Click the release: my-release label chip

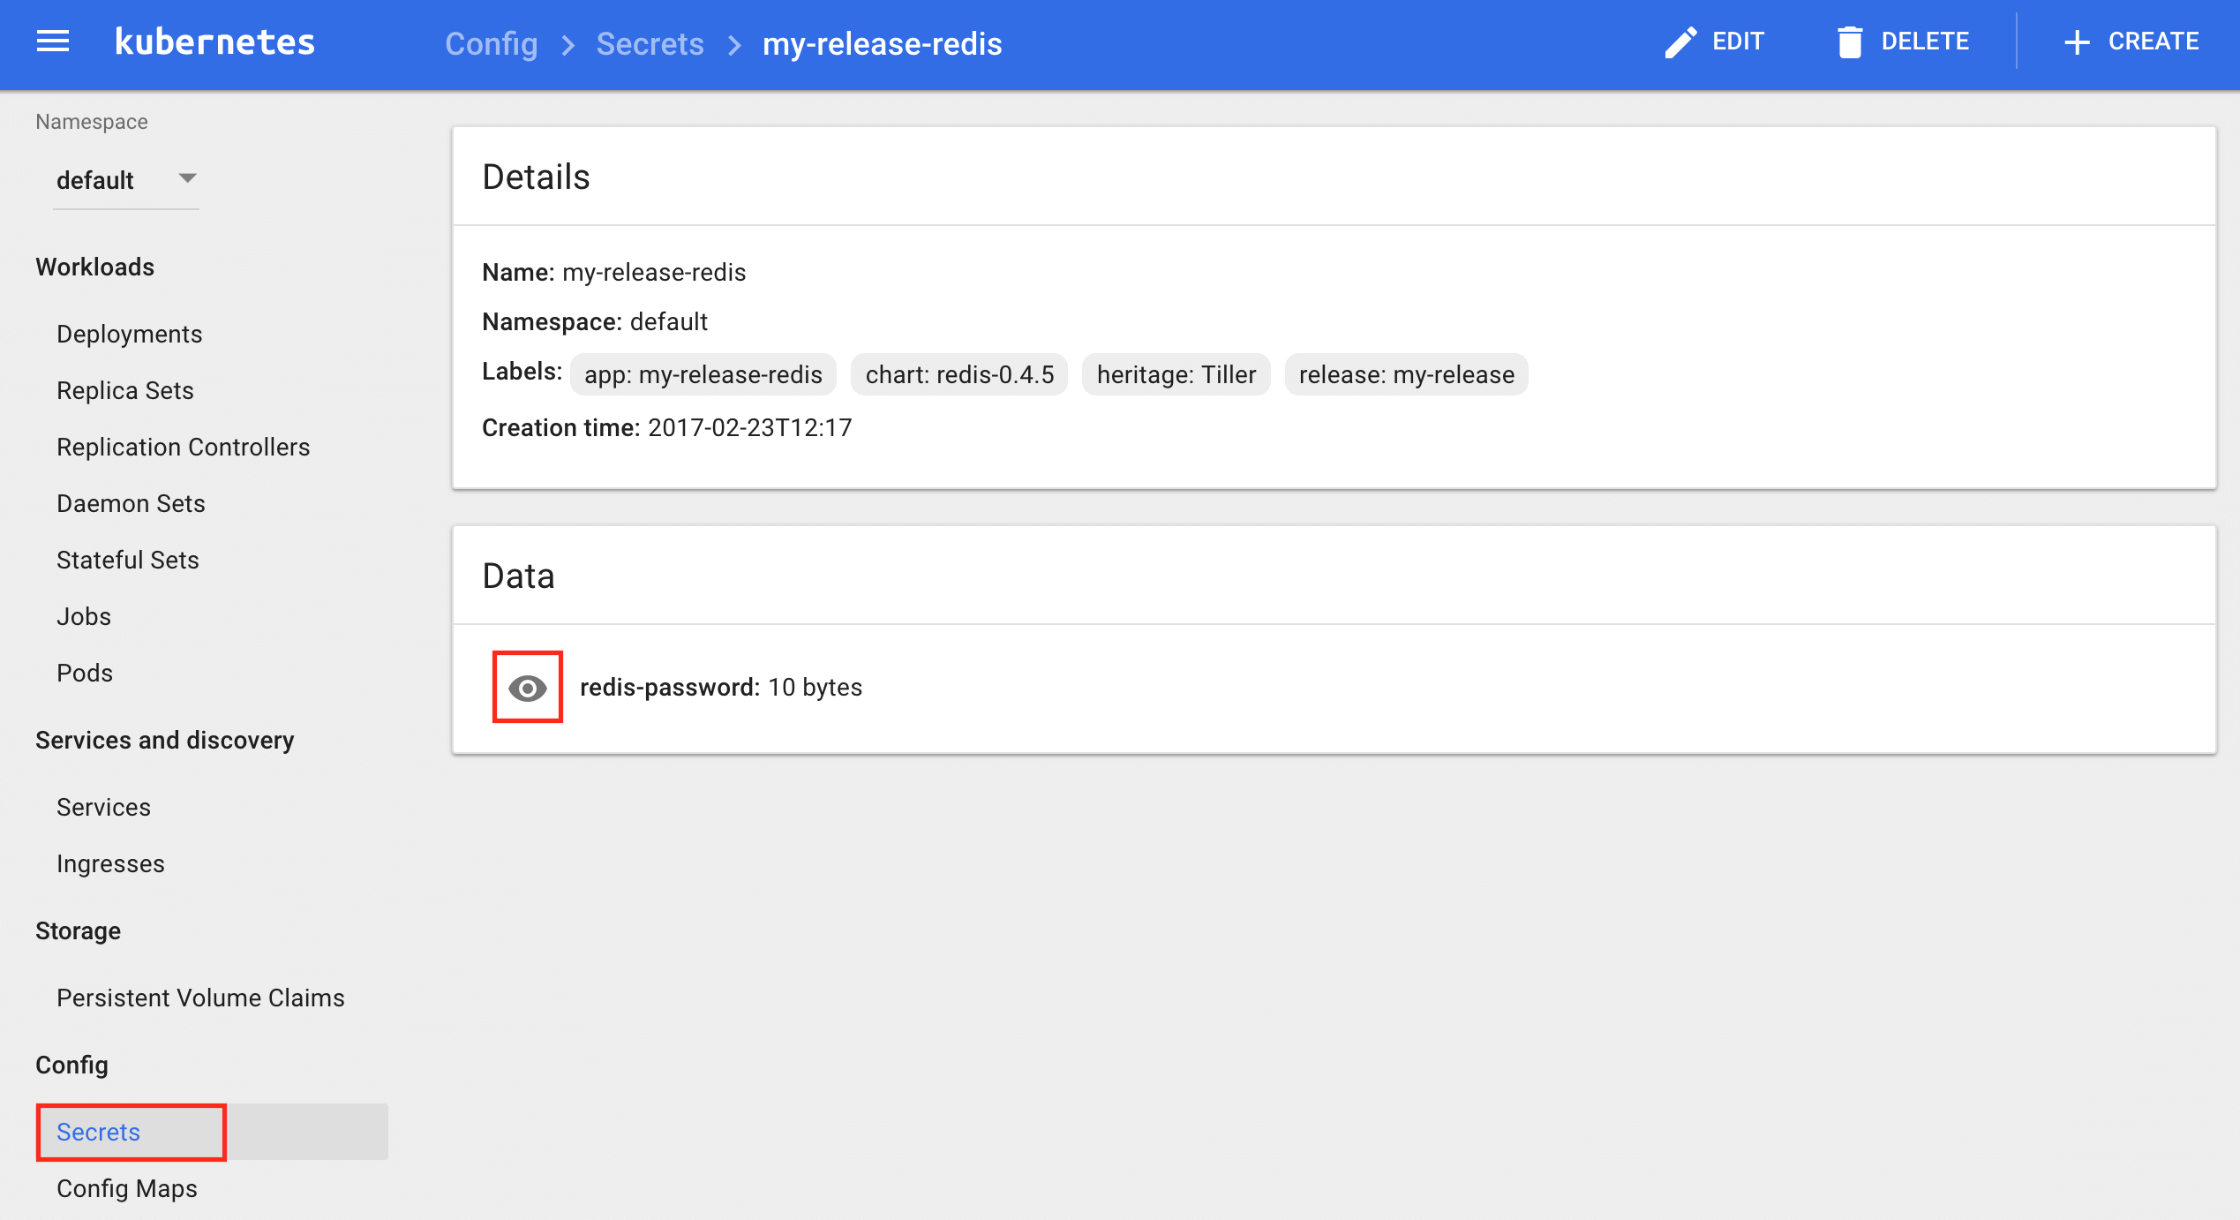pyautogui.click(x=1405, y=374)
